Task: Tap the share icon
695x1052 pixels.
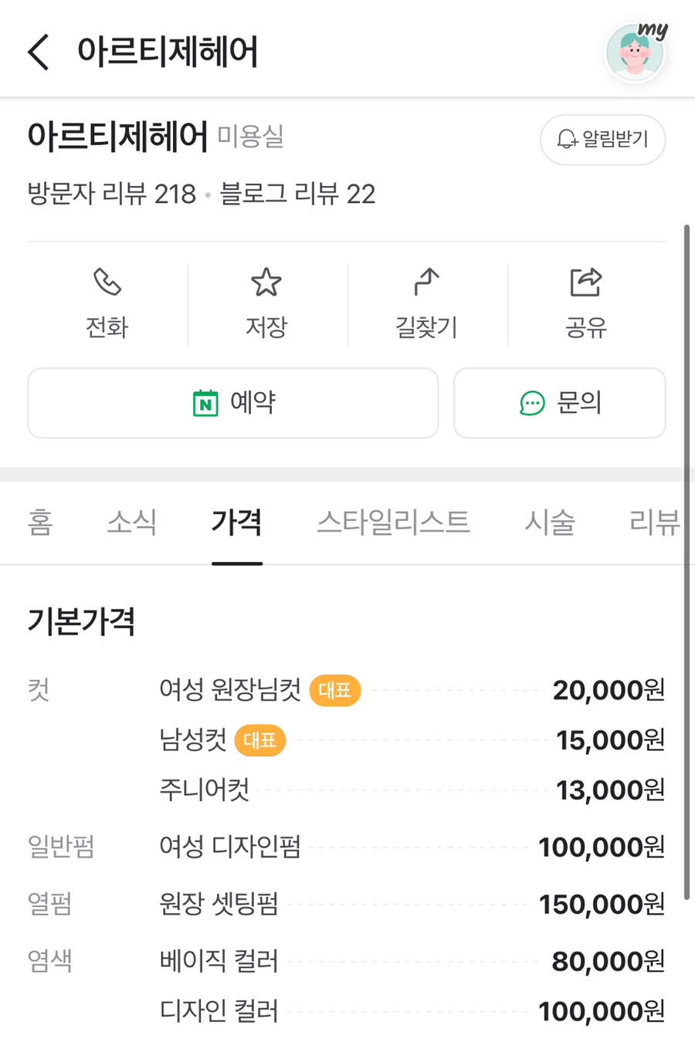Action: tap(585, 282)
